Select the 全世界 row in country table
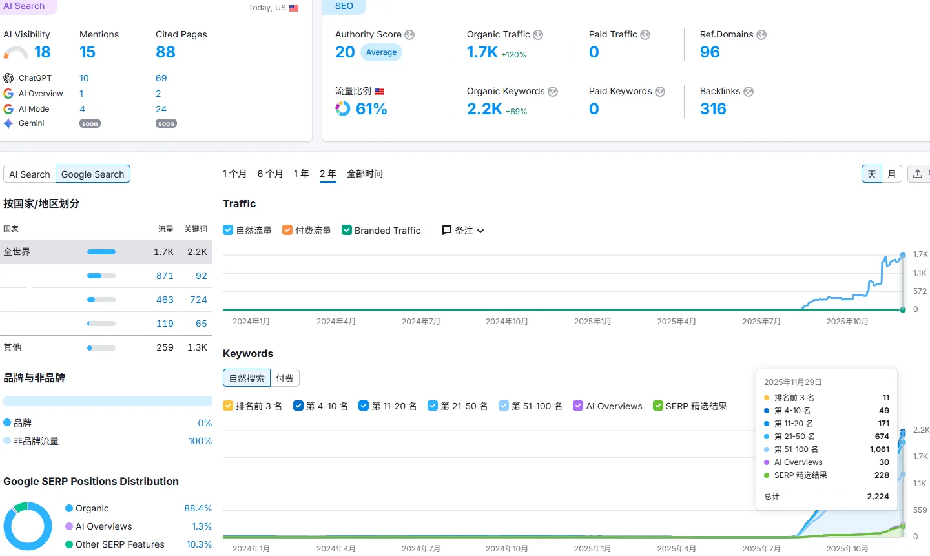Screen dimensions: 930x556 click(106, 252)
